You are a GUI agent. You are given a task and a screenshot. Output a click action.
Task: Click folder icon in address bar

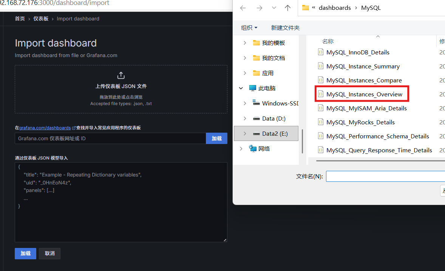click(x=305, y=8)
